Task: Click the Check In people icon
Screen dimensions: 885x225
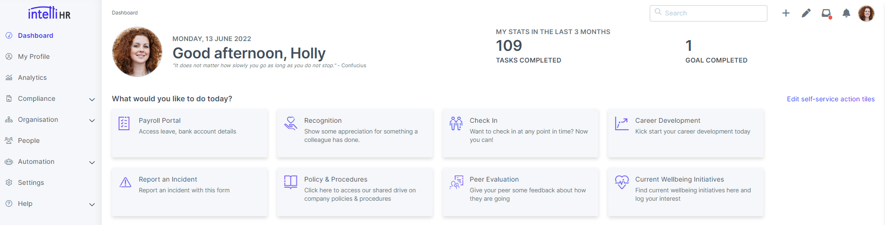Action: click(456, 123)
